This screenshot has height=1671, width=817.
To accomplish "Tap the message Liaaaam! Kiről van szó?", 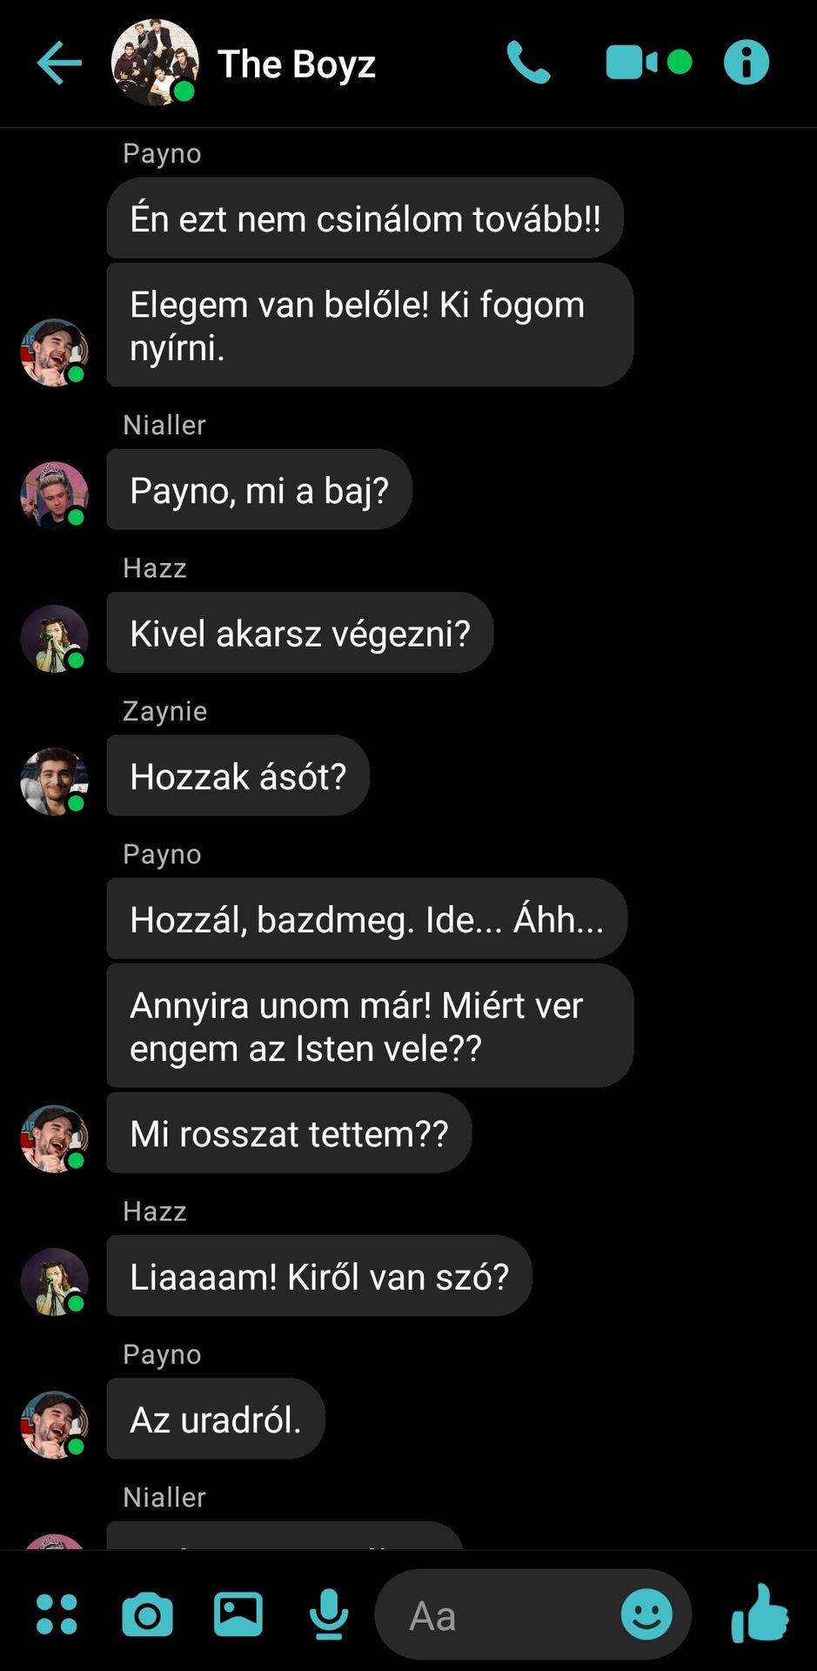I will click(x=319, y=1276).
